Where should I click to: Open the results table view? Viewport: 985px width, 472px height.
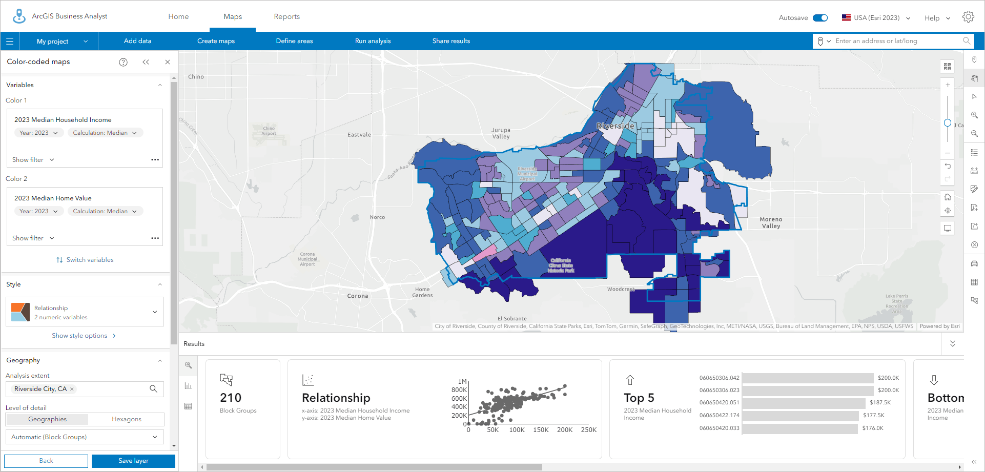tap(188, 406)
